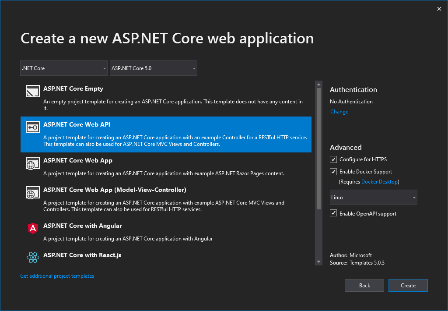Toggle Configure for HTTPS checkbox

[333, 159]
